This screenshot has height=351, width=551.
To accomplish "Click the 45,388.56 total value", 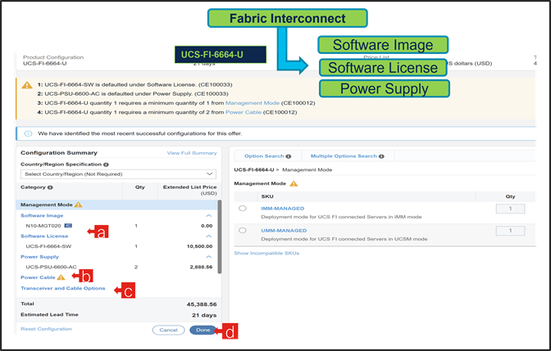I will click(x=202, y=304).
